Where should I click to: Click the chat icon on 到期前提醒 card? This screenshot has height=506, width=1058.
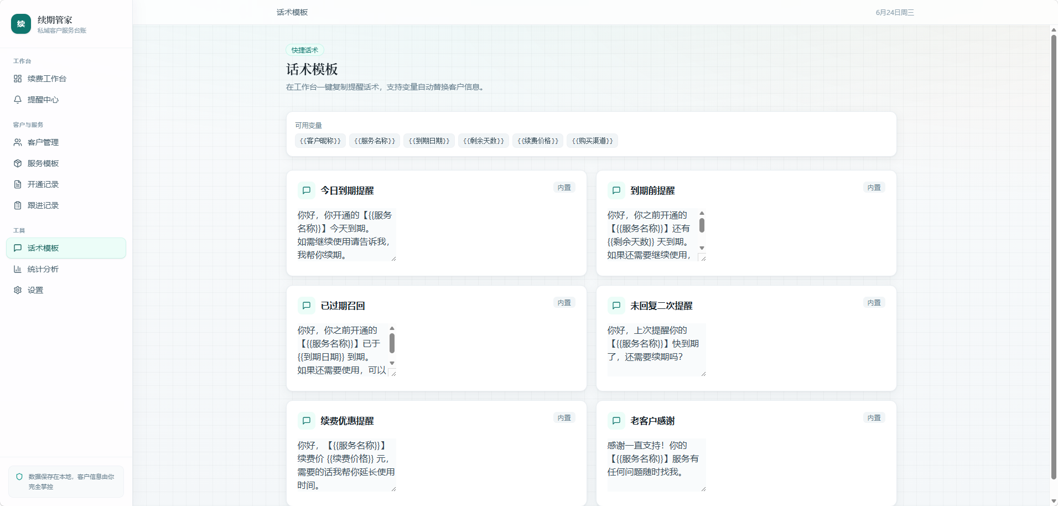tap(616, 190)
